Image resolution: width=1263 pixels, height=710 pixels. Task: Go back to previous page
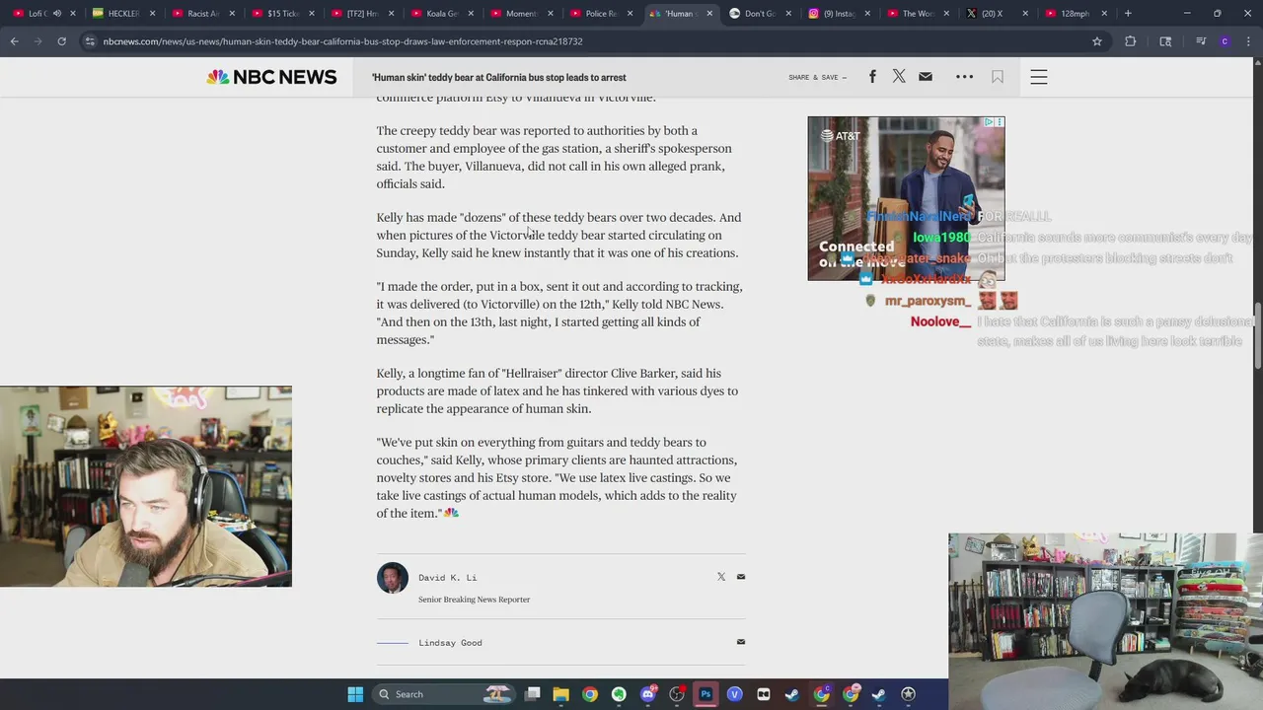14,41
